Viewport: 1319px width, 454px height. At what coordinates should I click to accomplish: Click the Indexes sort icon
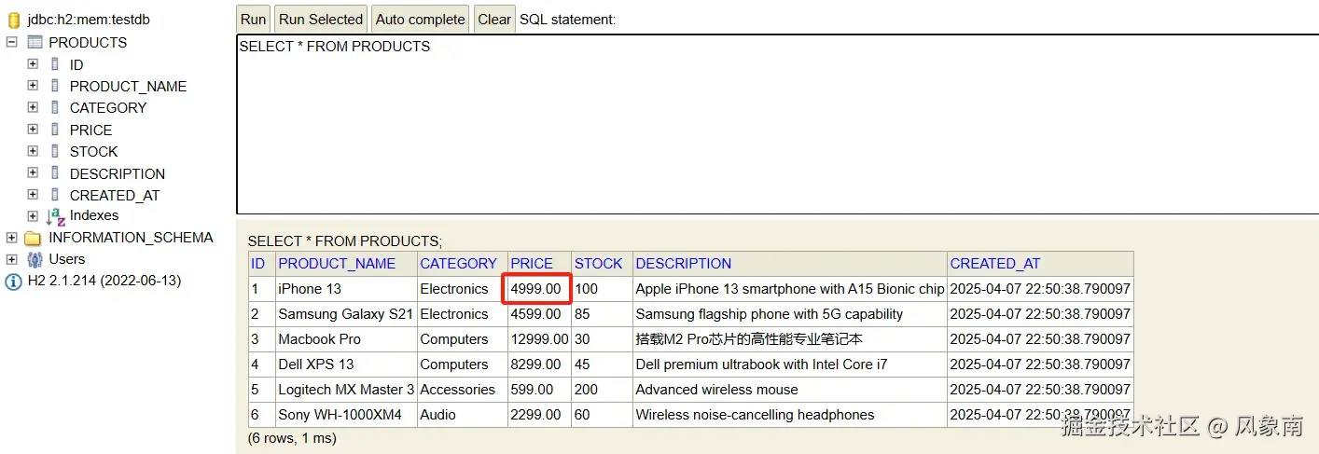56,216
